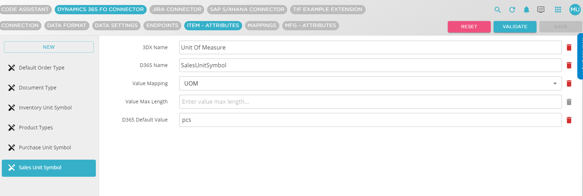Select Inventory Unit Symbol in the list

tap(45, 108)
